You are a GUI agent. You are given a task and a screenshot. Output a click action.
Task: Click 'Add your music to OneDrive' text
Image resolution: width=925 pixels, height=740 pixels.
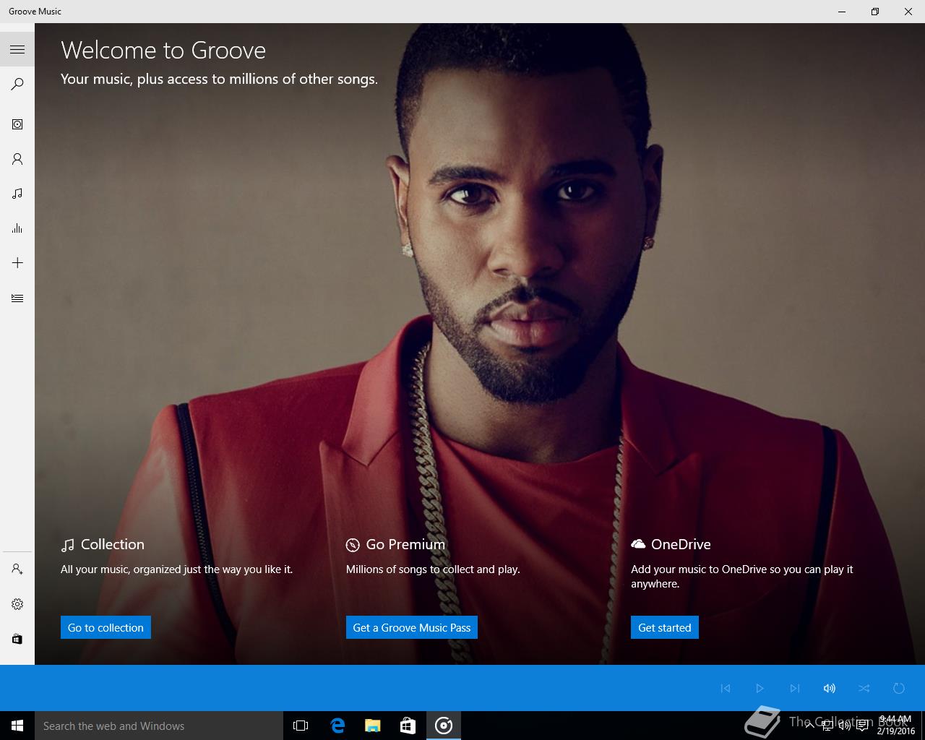click(x=742, y=577)
